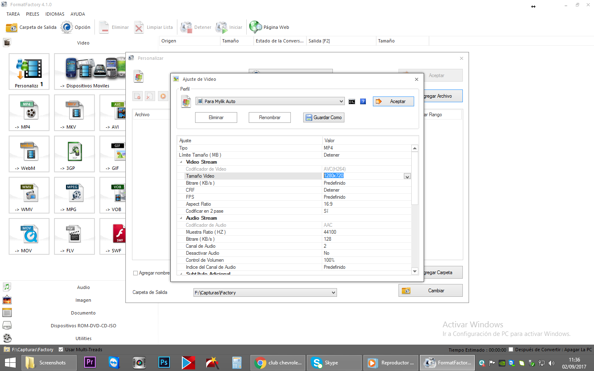The height and width of the screenshot is (371, 594).
Task: Expand the Tamaño Video value dropdown
Action: (407, 176)
